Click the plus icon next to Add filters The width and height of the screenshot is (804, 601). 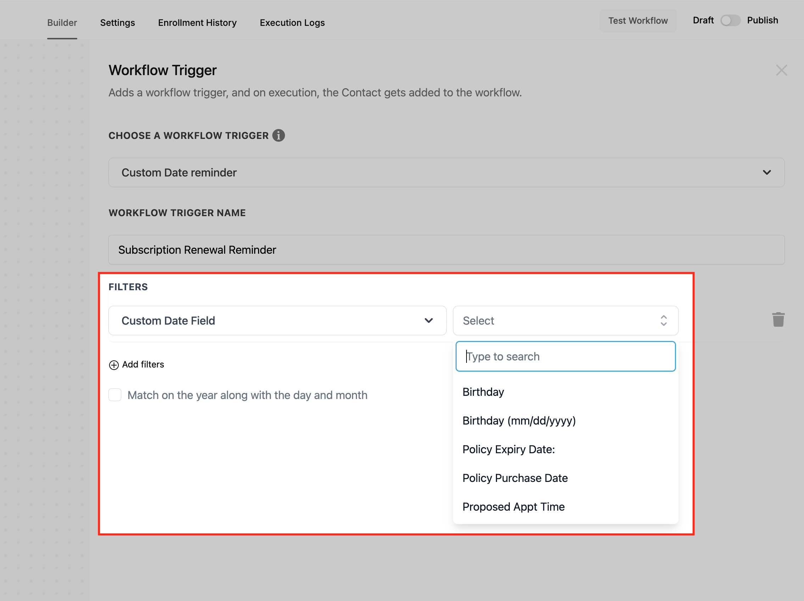[114, 365]
